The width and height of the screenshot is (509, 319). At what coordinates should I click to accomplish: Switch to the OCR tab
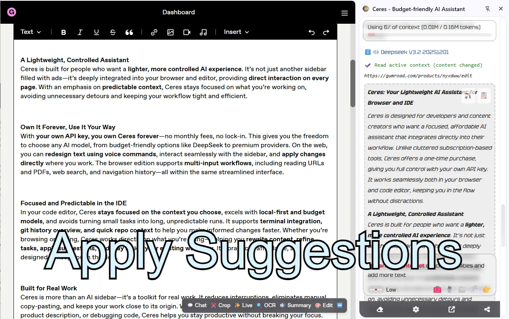(x=266, y=305)
